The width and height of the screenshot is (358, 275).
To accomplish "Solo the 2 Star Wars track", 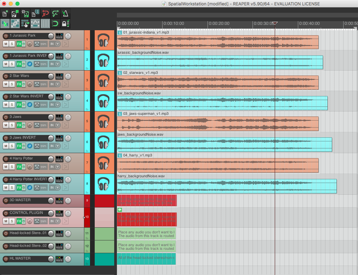I will click(x=12, y=84).
